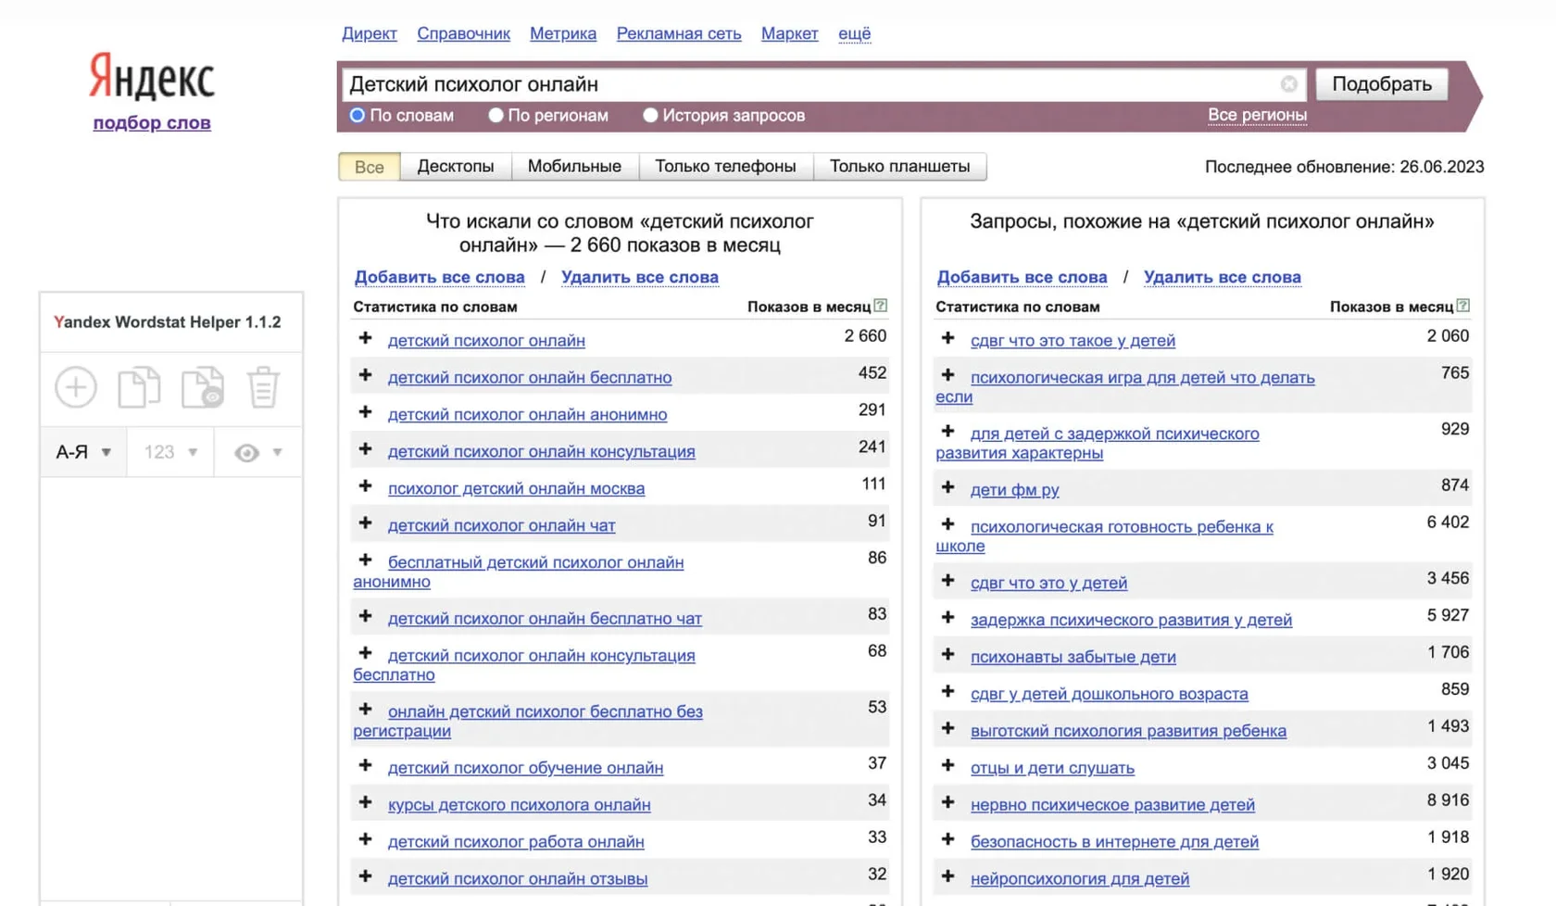
Task: Open 'детский психолог онлайн бесплатно чат' link
Action: (545, 618)
